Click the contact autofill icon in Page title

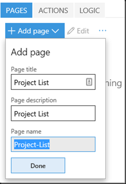tap(89, 82)
